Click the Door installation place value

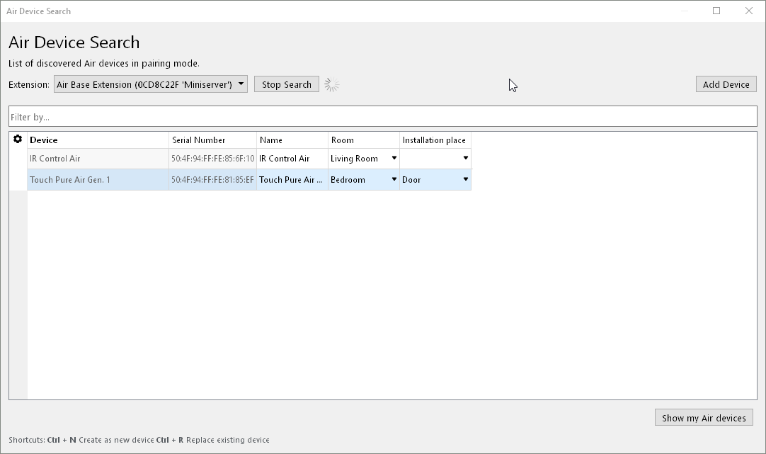click(411, 180)
